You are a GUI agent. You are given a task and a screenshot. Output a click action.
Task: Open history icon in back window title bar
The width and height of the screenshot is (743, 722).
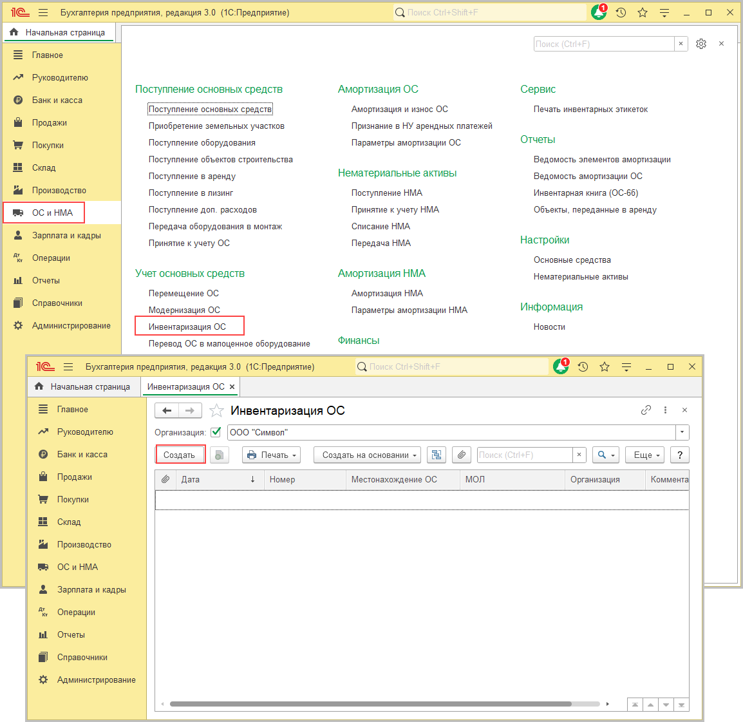coord(621,13)
